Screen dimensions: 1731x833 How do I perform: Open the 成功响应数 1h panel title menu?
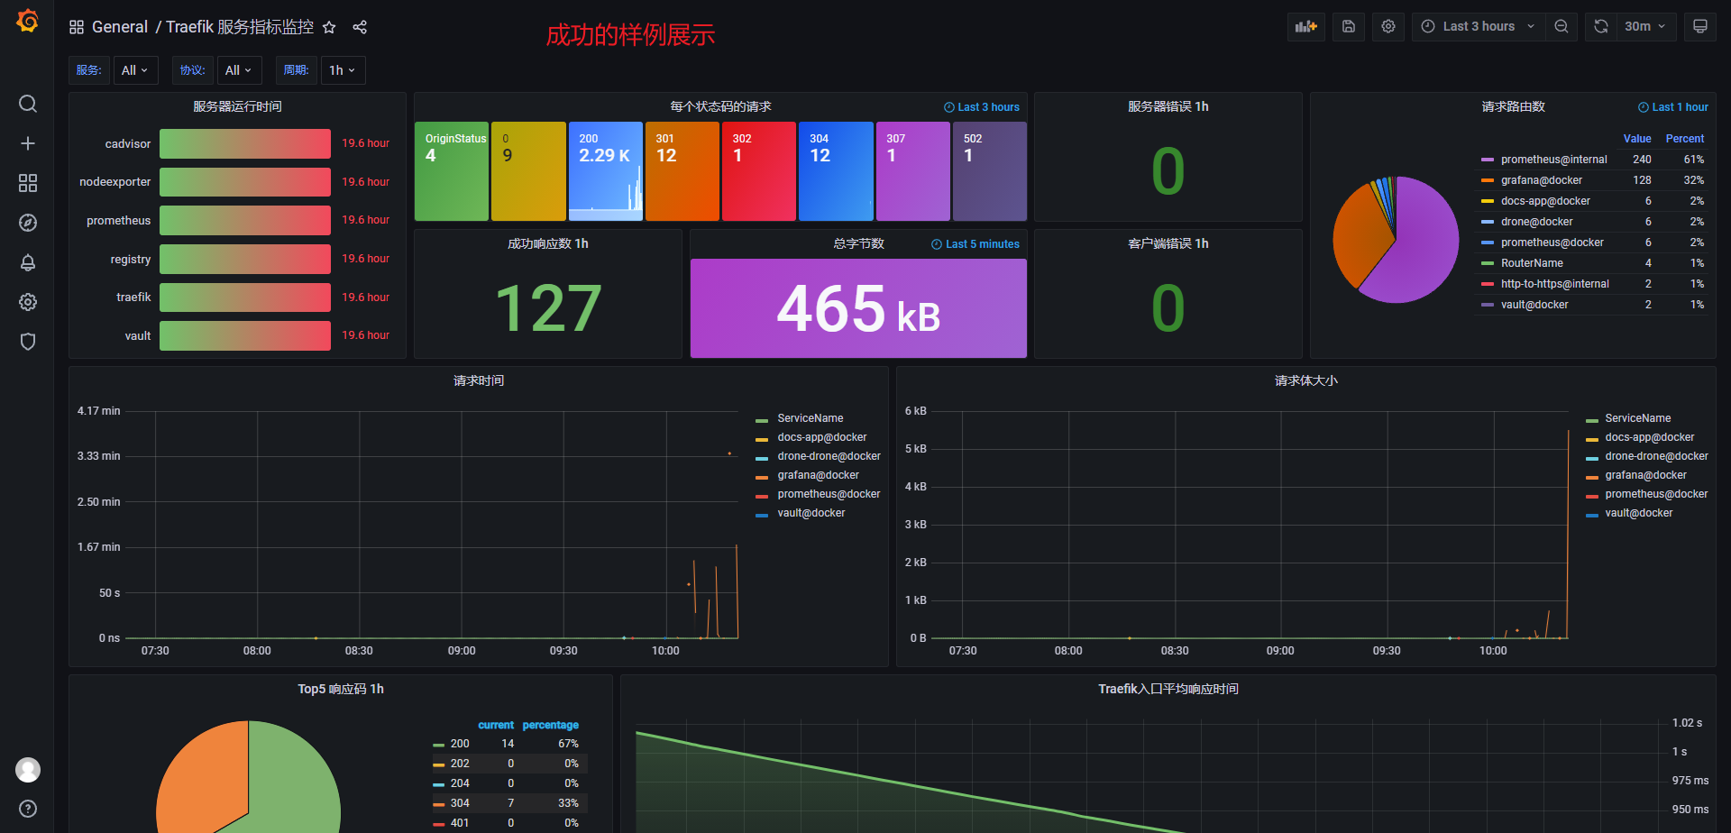[x=547, y=243]
